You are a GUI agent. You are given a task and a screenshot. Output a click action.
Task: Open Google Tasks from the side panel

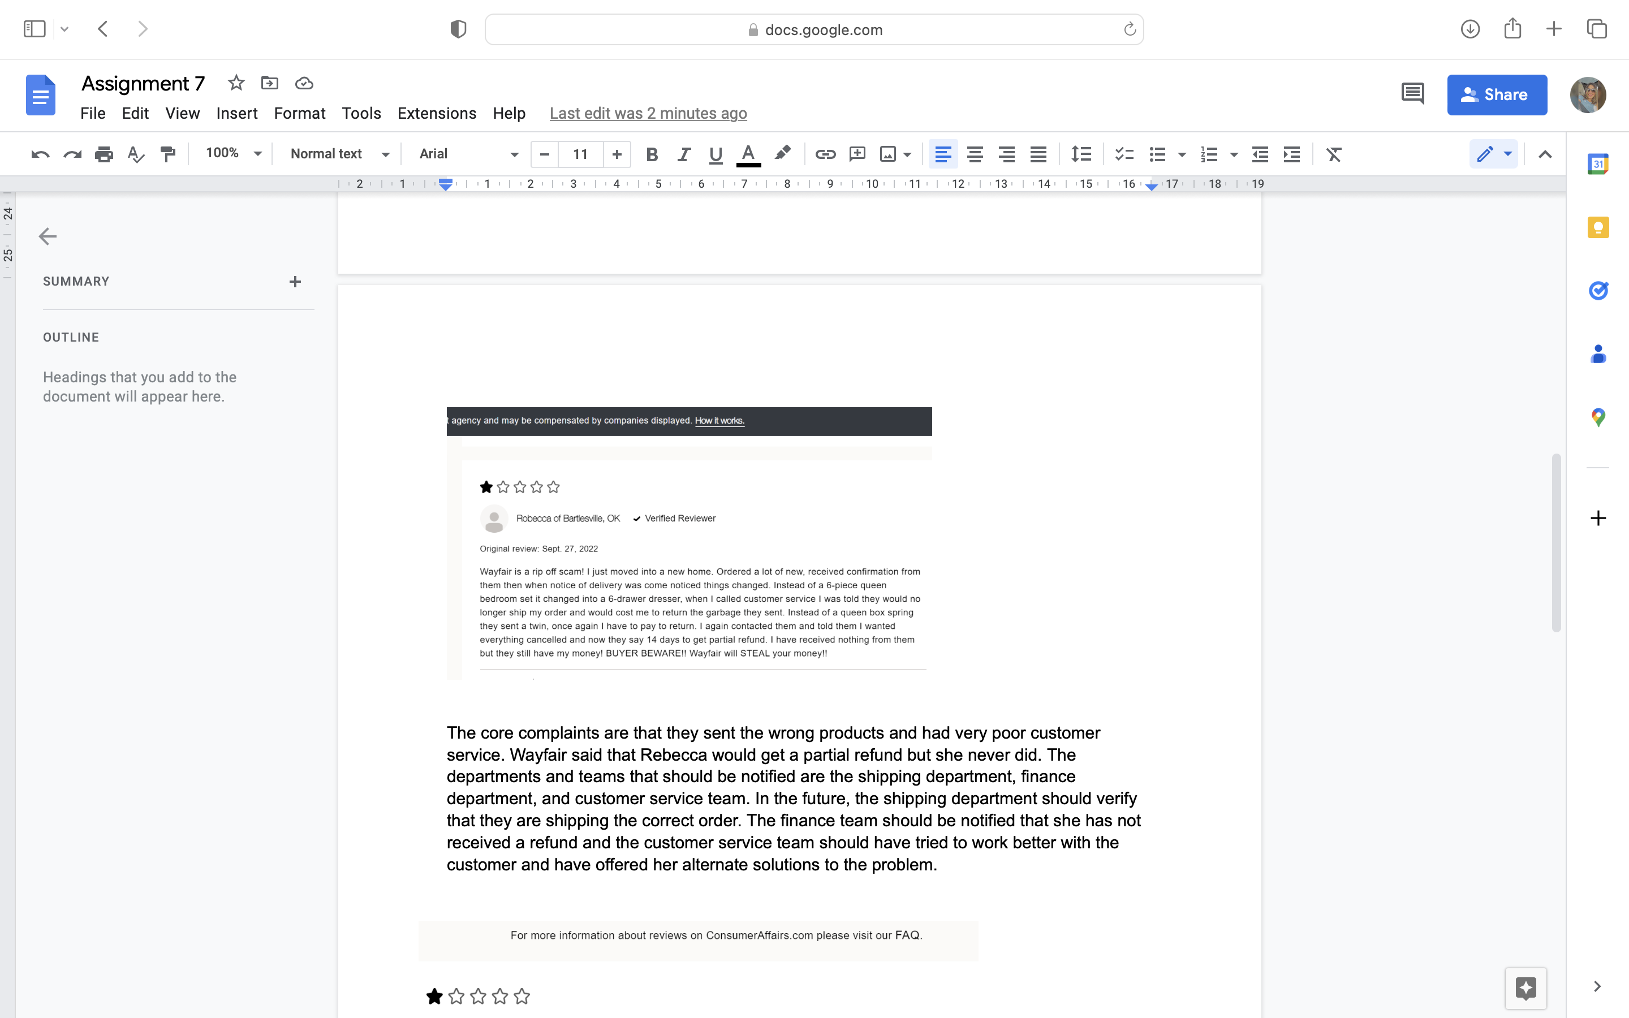click(1598, 290)
